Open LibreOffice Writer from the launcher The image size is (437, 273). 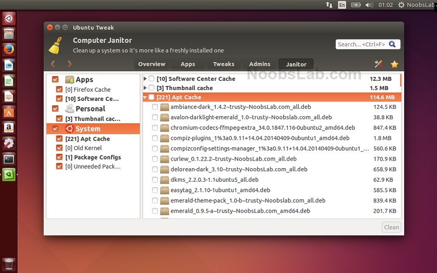[9, 66]
